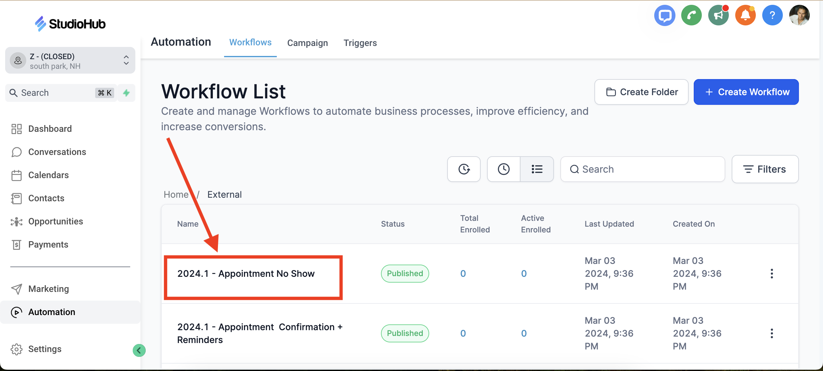
Task: Open options menu for Appointment Confirmation + Reminders
Action: [x=772, y=333]
